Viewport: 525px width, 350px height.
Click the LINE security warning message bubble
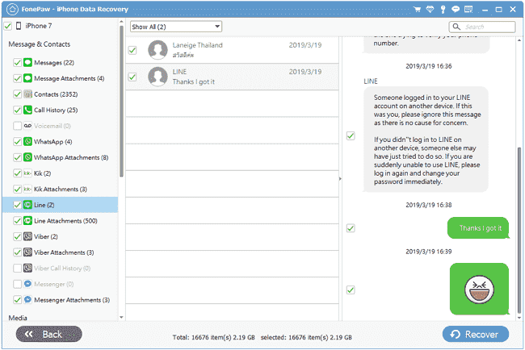click(x=426, y=140)
